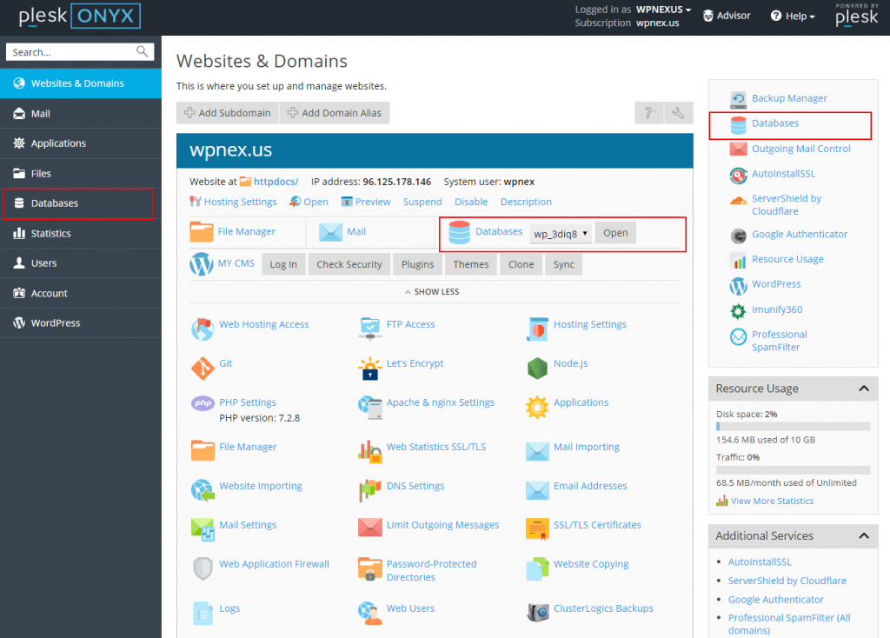The width and height of the screenshot is (890, 638).
Task: Open the Website Importing icon
Action: (x=202, y=490)
